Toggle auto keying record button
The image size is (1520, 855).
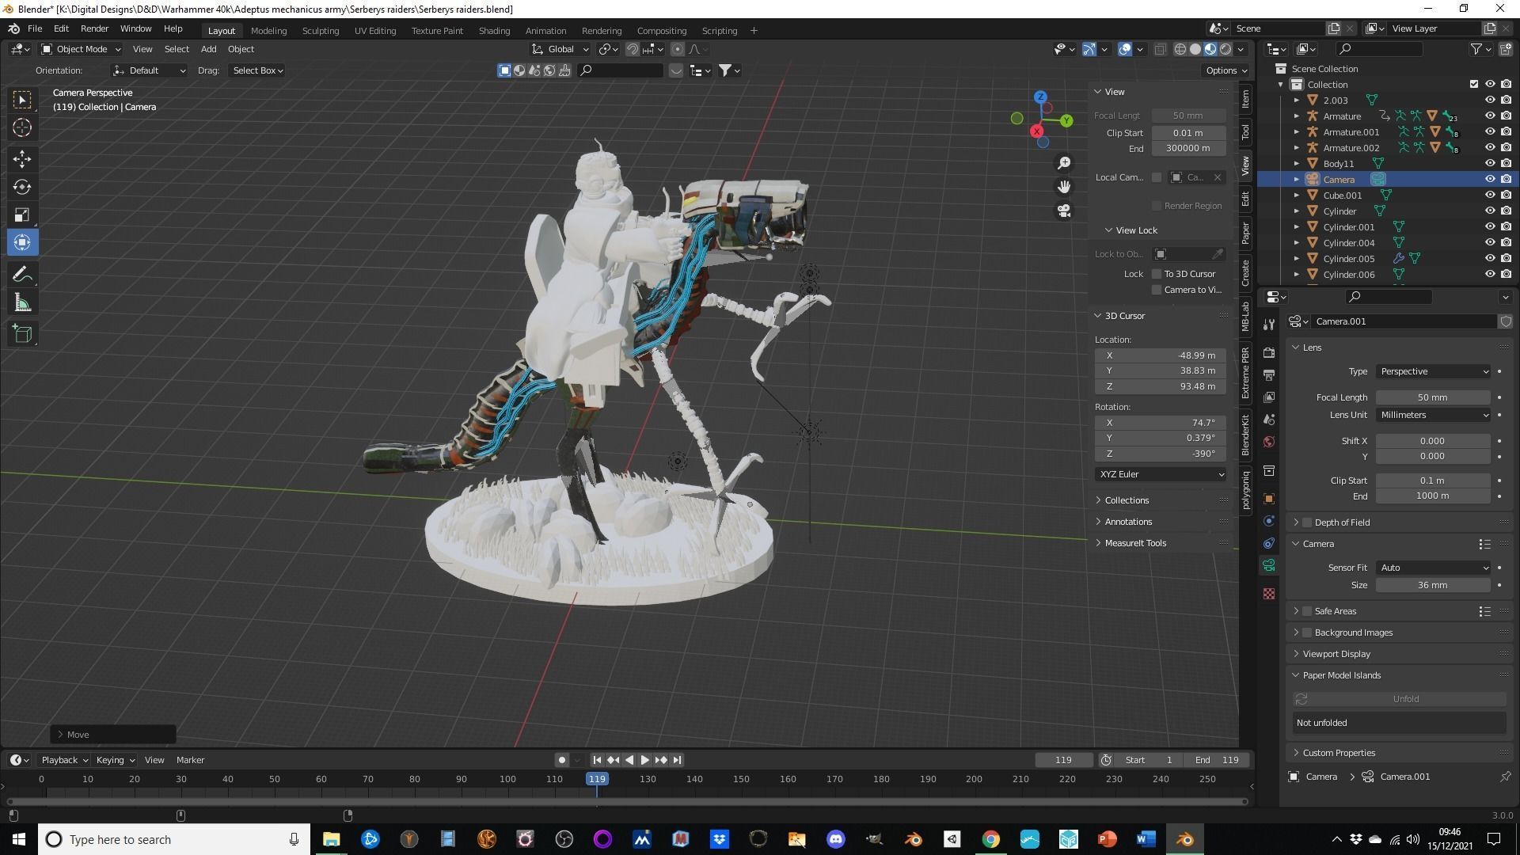click(x=561, y=760)
